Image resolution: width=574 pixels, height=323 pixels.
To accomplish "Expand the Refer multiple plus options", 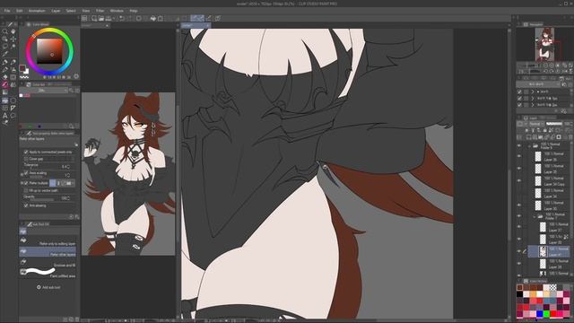I will (x=22, y=183).
